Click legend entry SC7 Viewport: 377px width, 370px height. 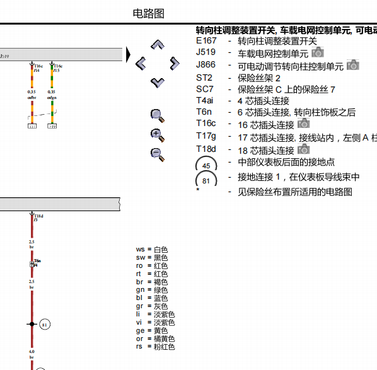tap(265, 90)
